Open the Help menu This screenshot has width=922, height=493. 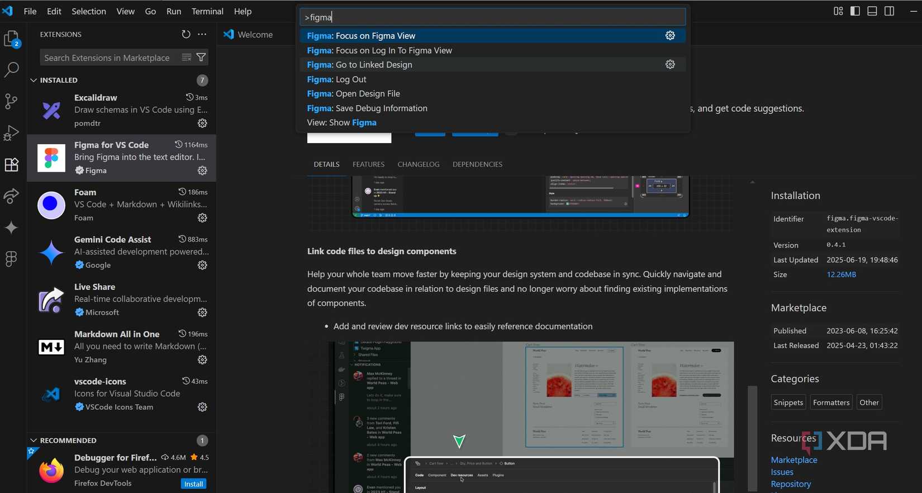(243, 11)
